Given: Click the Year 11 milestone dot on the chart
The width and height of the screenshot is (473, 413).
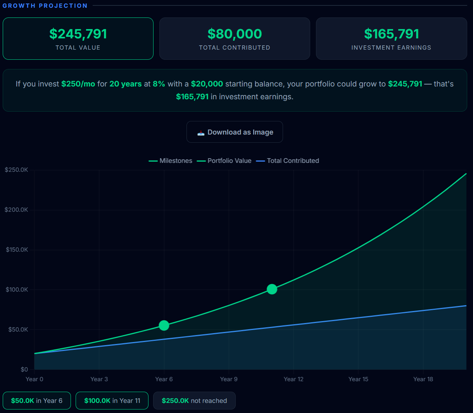Looking at the screenshot, I should tap(272, 289).
